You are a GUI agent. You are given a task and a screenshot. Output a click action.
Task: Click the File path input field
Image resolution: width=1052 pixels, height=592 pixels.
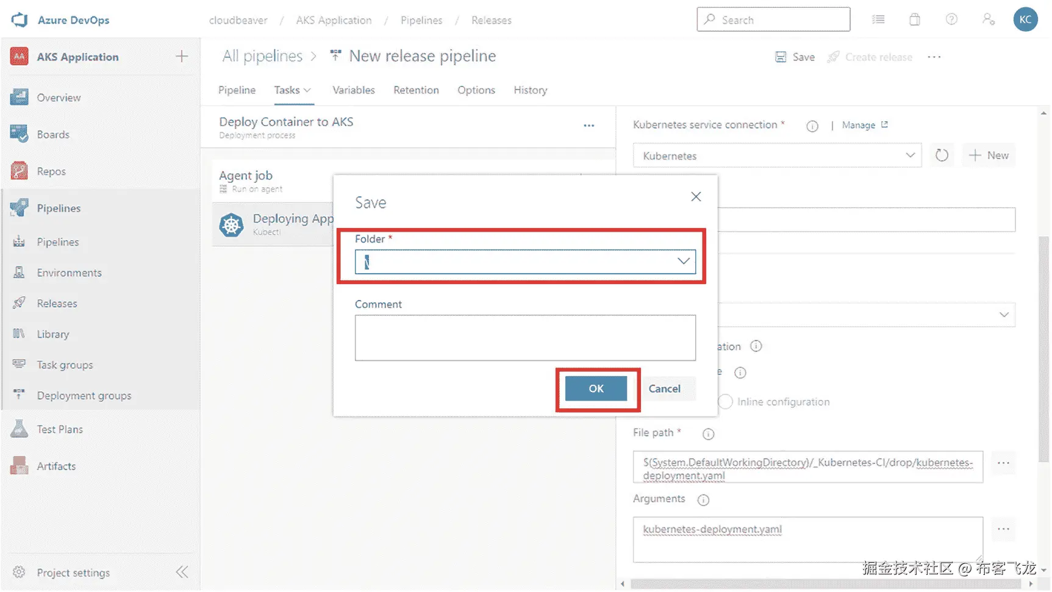808,467
